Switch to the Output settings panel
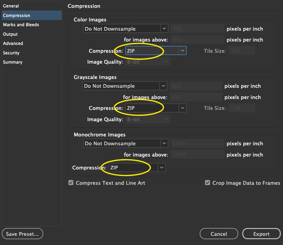The width and height of the screenshot is (283, 245). (10, 34)
